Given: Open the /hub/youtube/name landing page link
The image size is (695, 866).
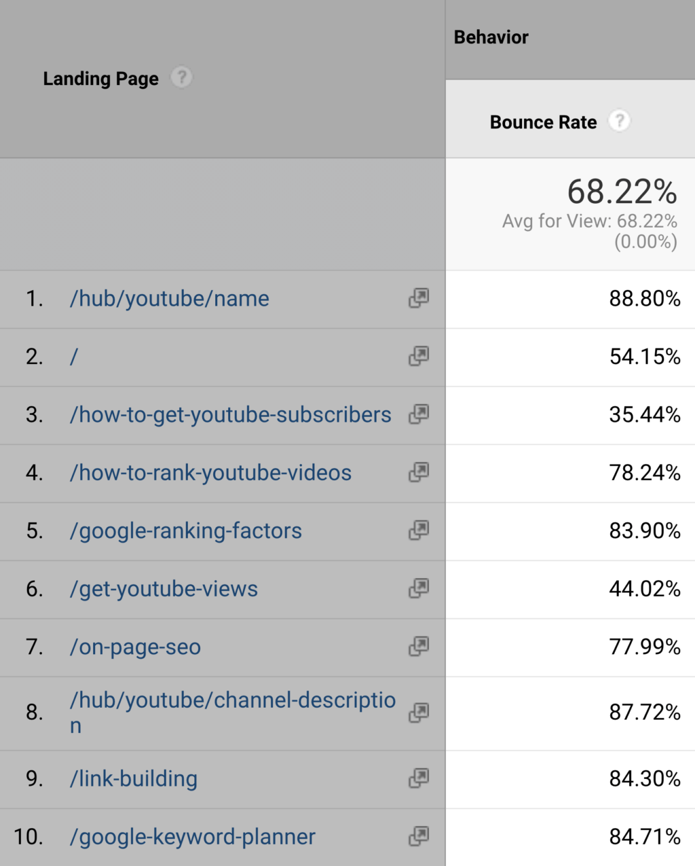Looking at the screenshot, I should 169,299.
